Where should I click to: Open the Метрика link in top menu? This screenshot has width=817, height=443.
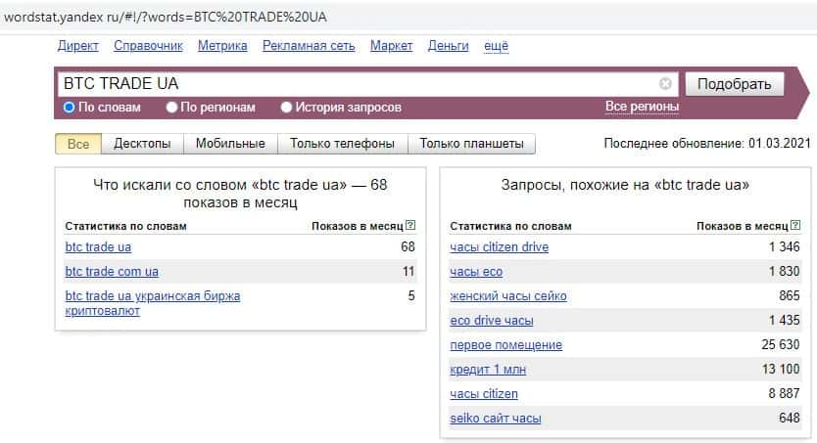tap(222, 46)
